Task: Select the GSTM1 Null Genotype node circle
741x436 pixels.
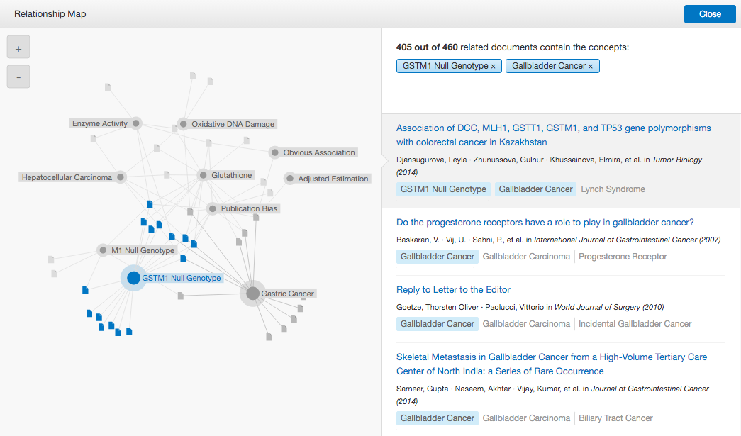Action: click(133, 278)
